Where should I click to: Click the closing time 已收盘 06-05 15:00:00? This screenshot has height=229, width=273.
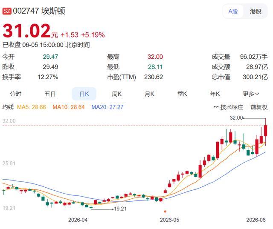(x=33, y=45)
